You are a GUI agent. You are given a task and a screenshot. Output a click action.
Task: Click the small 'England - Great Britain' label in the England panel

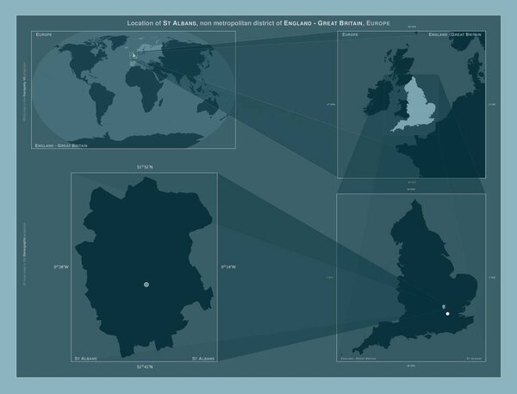pyautogui.click(x=358, y=359)
